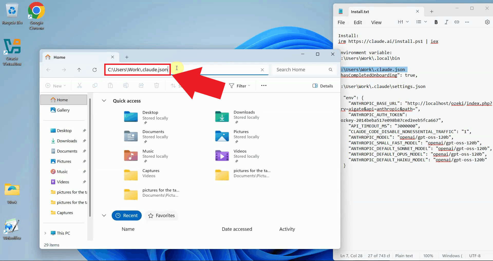Expand This PC tree node

[x=45, y=233]
